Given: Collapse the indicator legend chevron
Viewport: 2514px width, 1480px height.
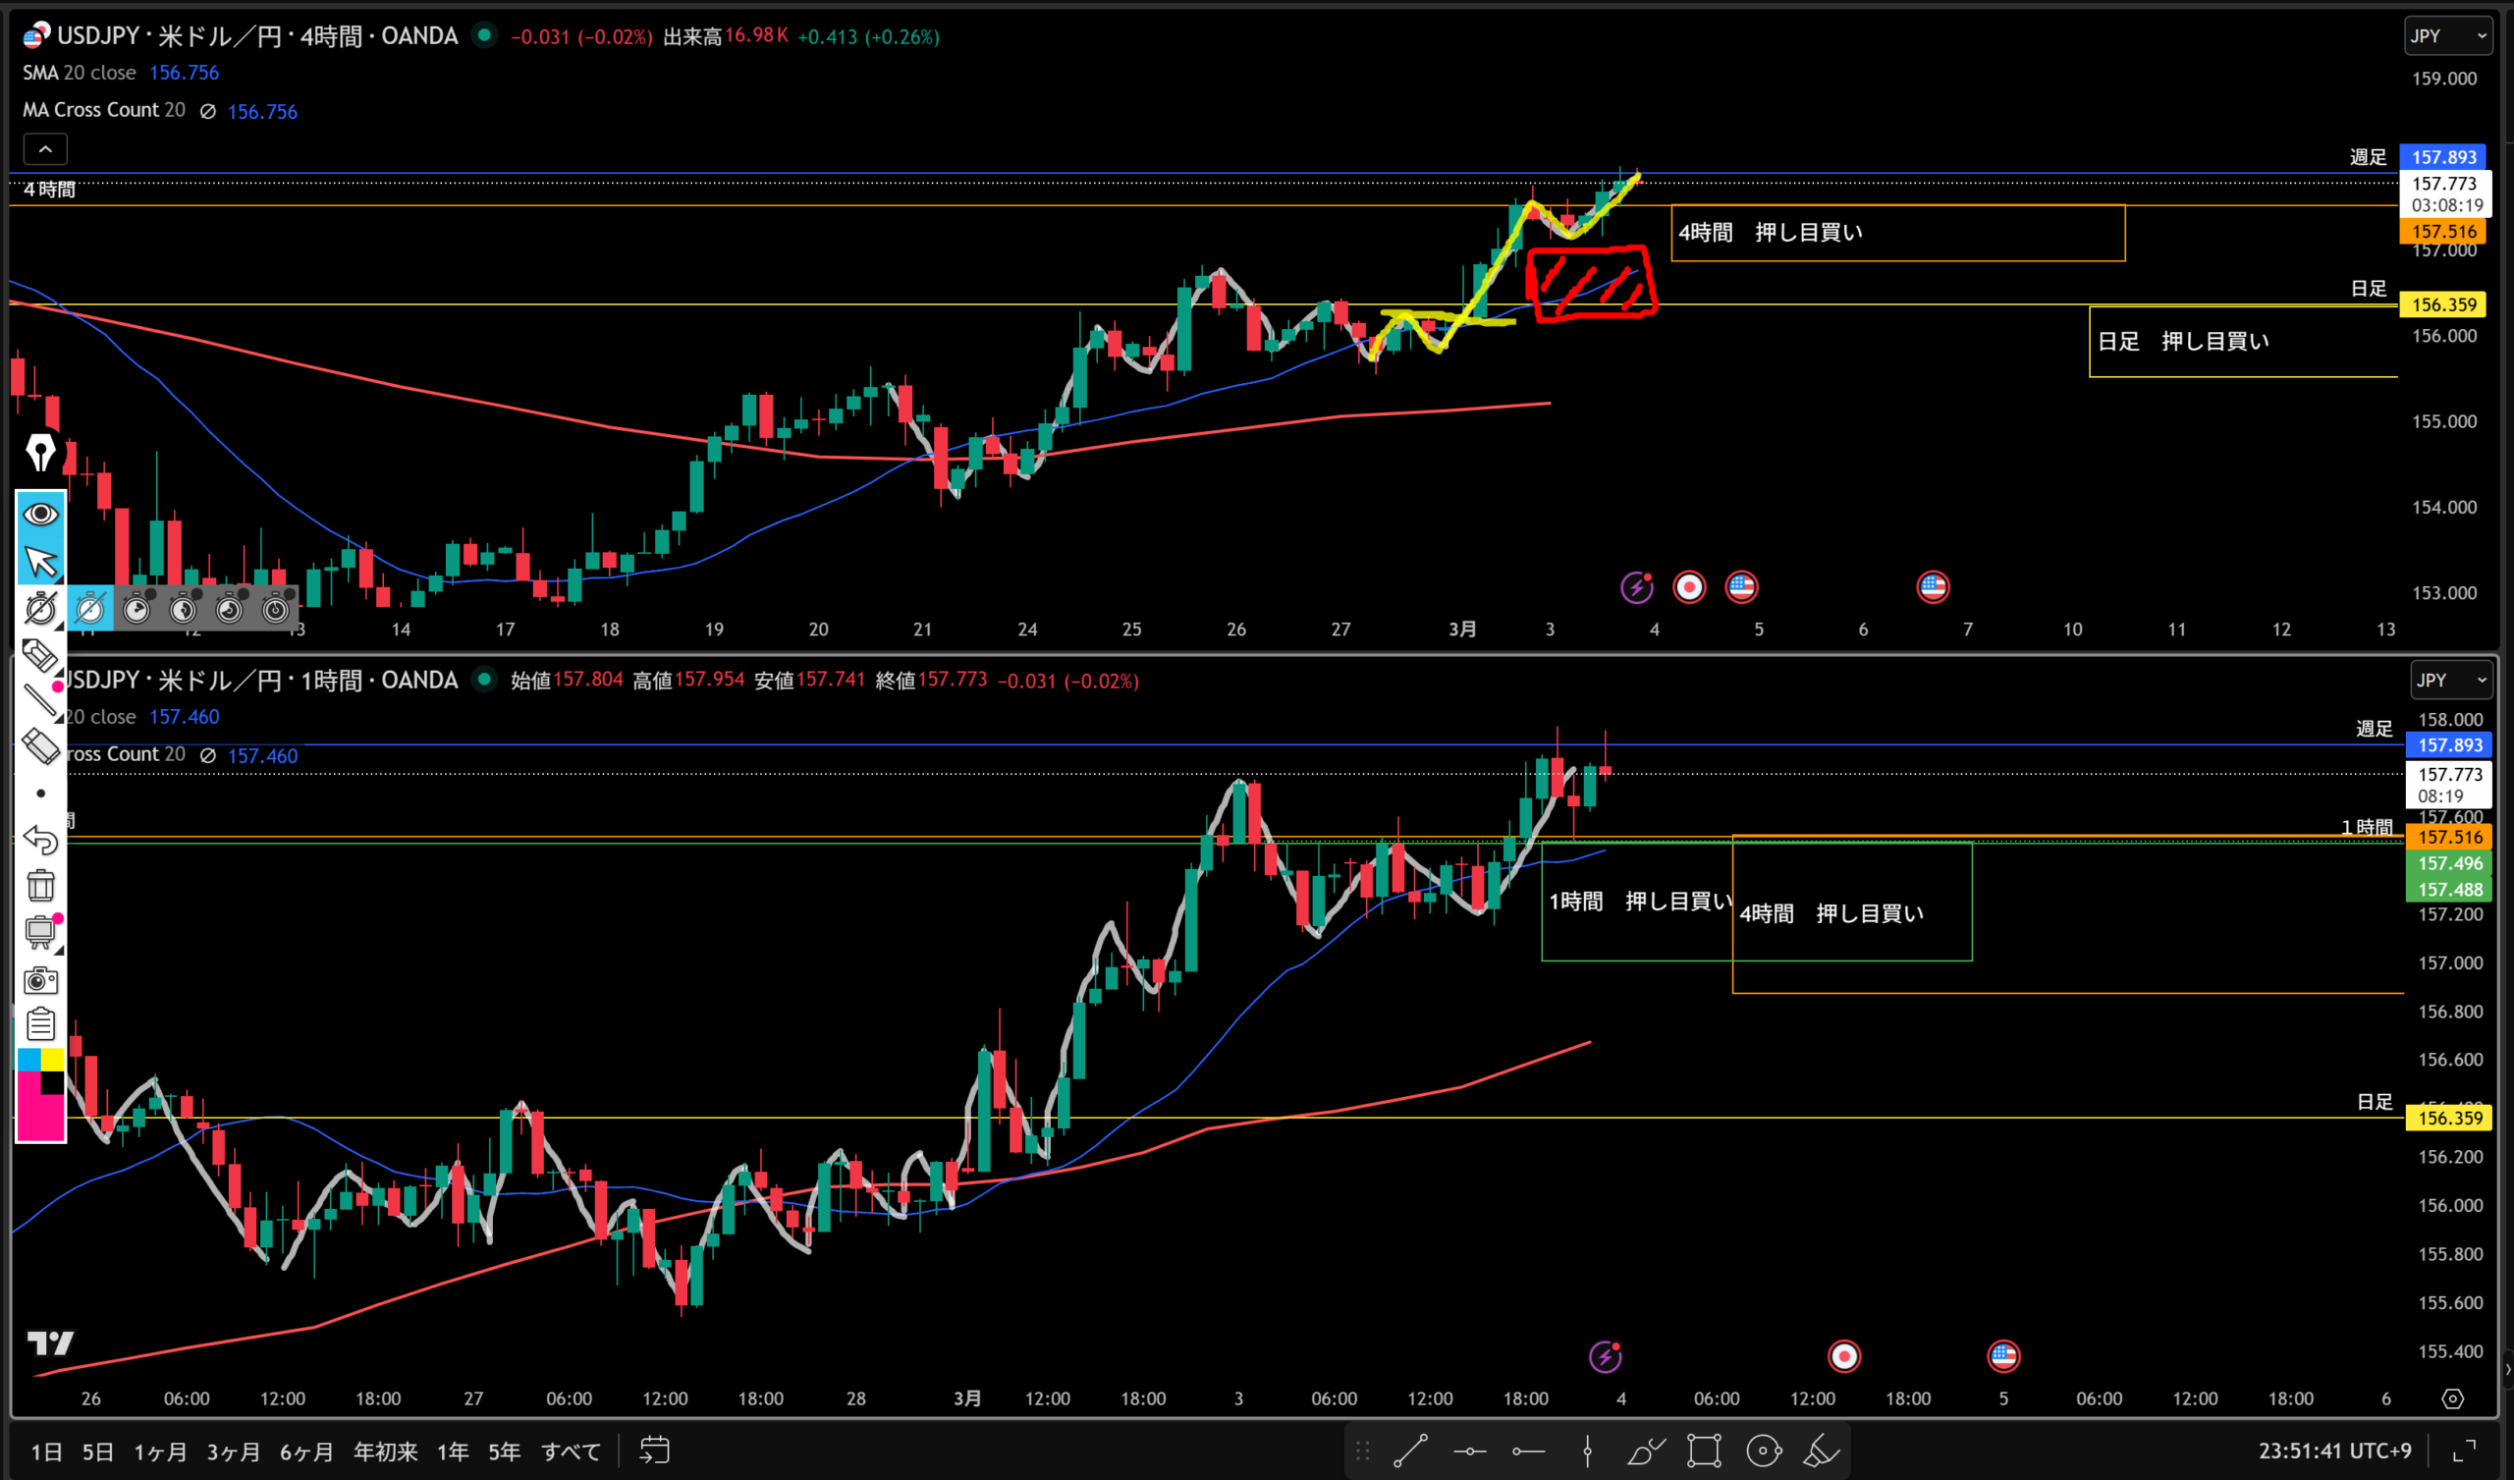Looking at the screenshot, I should point(45,149).
